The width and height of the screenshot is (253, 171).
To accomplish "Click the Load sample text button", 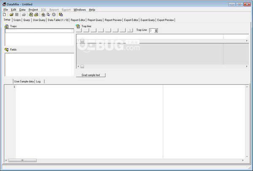I will (x=91, y=75).
